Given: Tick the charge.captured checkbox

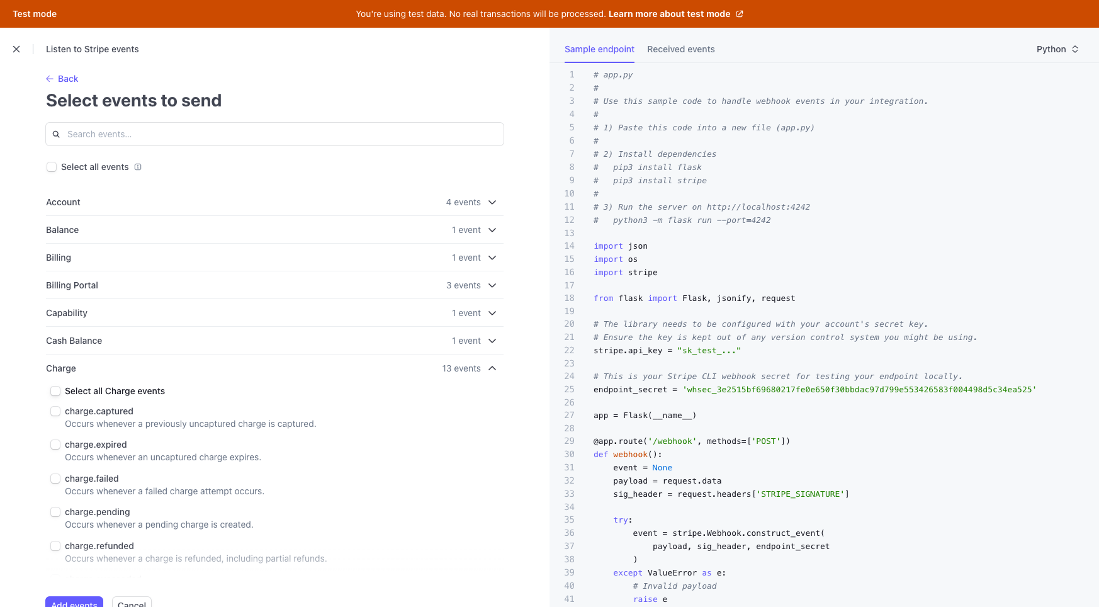Looking at the screenshot, I should pos(55,411).
